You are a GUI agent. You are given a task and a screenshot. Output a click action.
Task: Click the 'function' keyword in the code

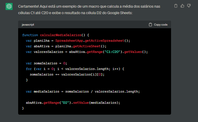pyautogui.click(x=30, y=35)
